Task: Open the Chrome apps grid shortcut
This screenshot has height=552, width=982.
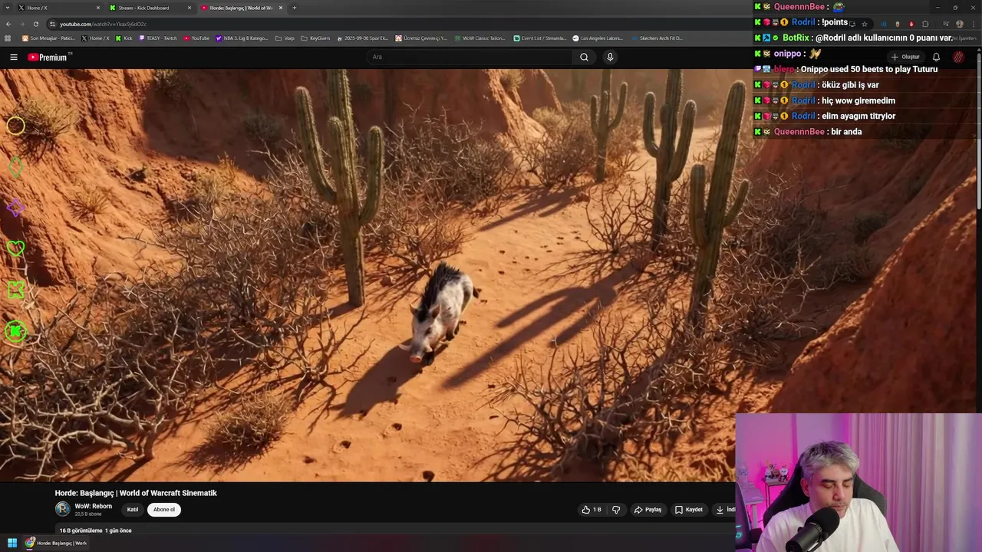Action: [8, 38]
